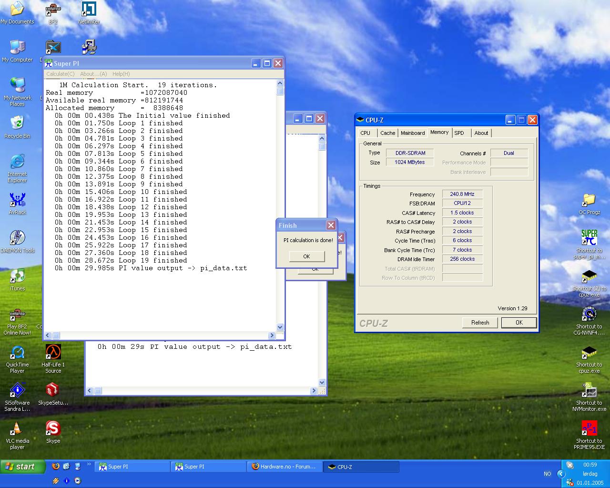Click the FSB:DRAM value CPU/12

(x=462, y=203)
